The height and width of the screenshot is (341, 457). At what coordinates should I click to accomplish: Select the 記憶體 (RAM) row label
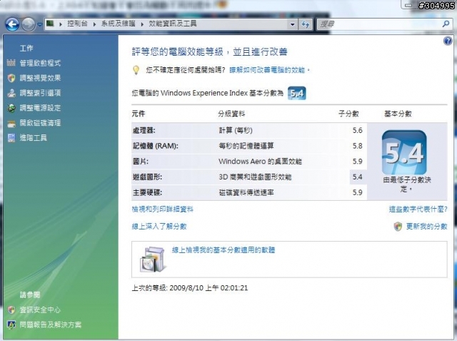(156, 146)
